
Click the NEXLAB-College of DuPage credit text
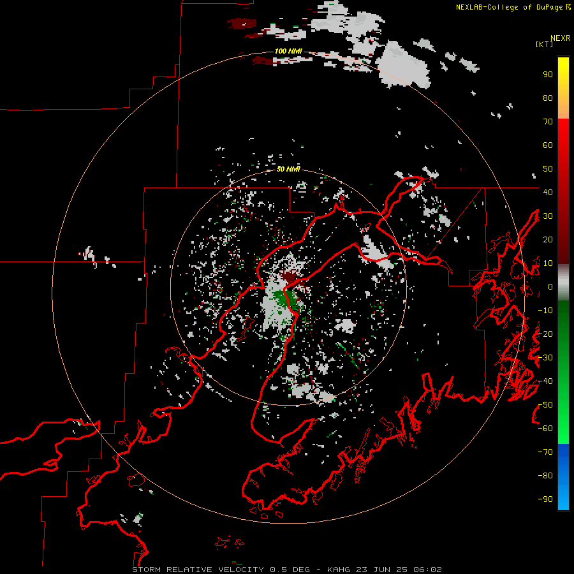click(x=509, y=7)
